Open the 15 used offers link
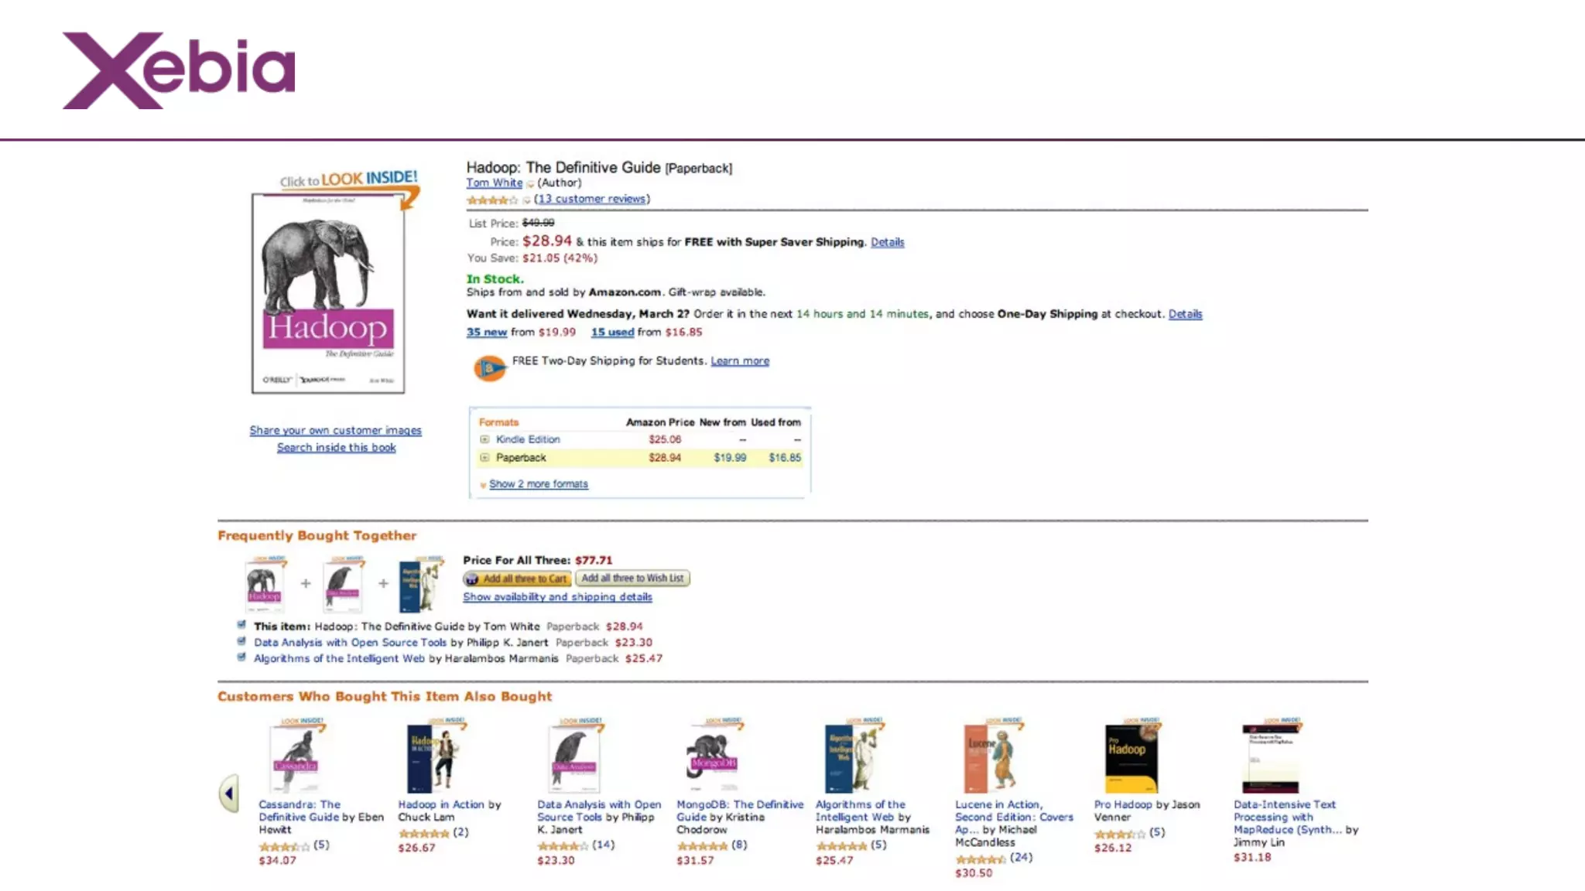1585x891 pixels. (x=612, y=332)
